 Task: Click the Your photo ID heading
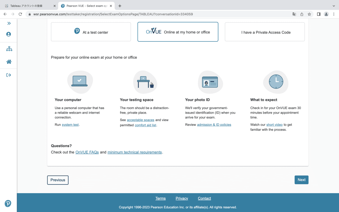[197, 100]
